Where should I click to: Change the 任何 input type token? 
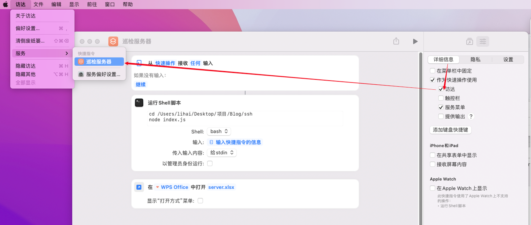click(195, 63)
